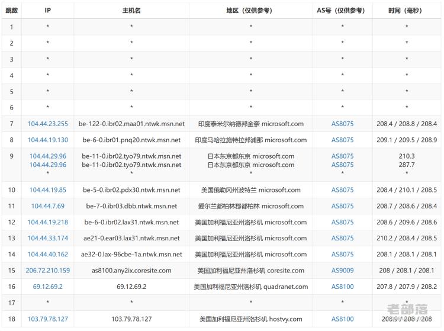Open AS8100 link in hop 16 row
The height and width of the screenshot is (331, 444).
(x=342, y=287)
